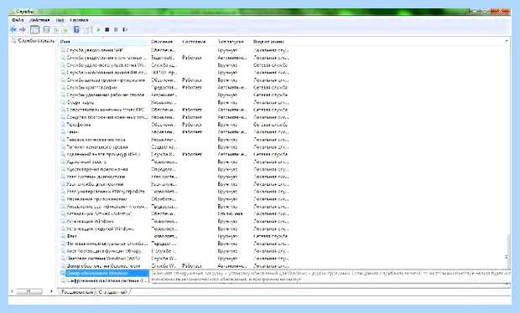Click the right arrow of left-pane scrollbar
Image resolution: width=520 pixels, height=313 pixels.
(51, 291)
